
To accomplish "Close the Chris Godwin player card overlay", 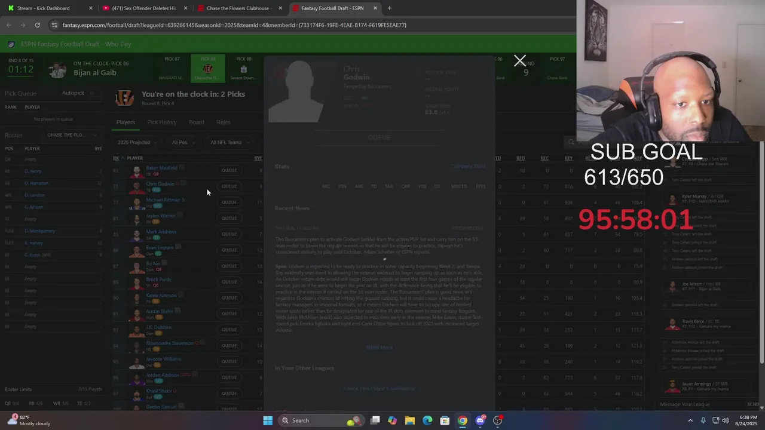I will [x=520, y=61].
